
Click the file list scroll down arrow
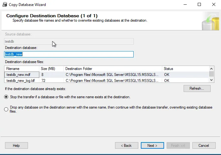point(212,80)
